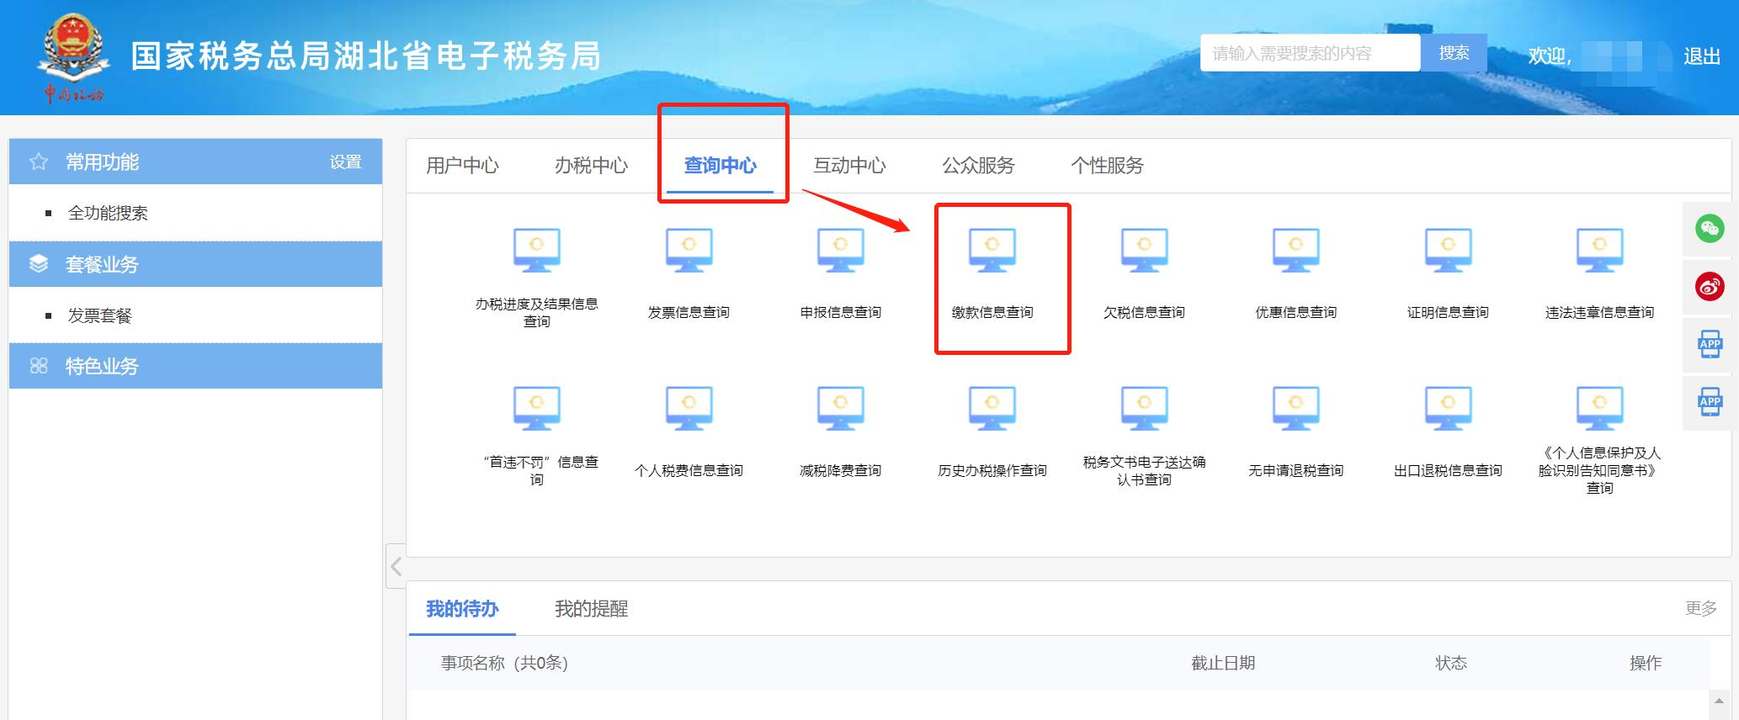Screen dimensions: 1739x720
Task: Click the WeChat icon on right sidebar
Action: (1710, 229)
